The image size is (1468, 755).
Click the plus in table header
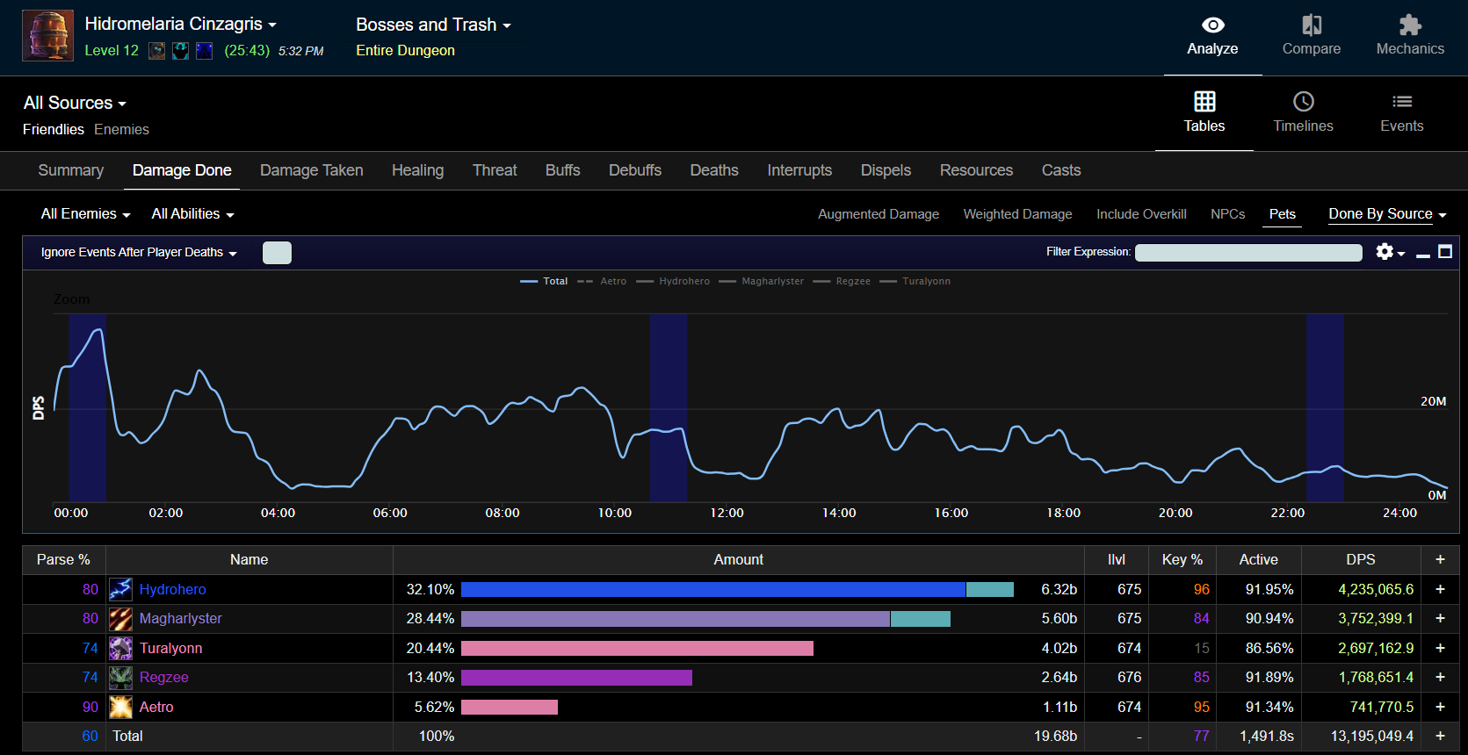click(x=1440, y=559)
